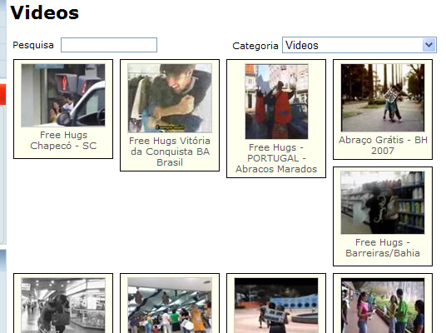Open the Barreiras/Bahia supermarket video thumbnail
Viewport: 446px width, 333px height.
point(383,202)
